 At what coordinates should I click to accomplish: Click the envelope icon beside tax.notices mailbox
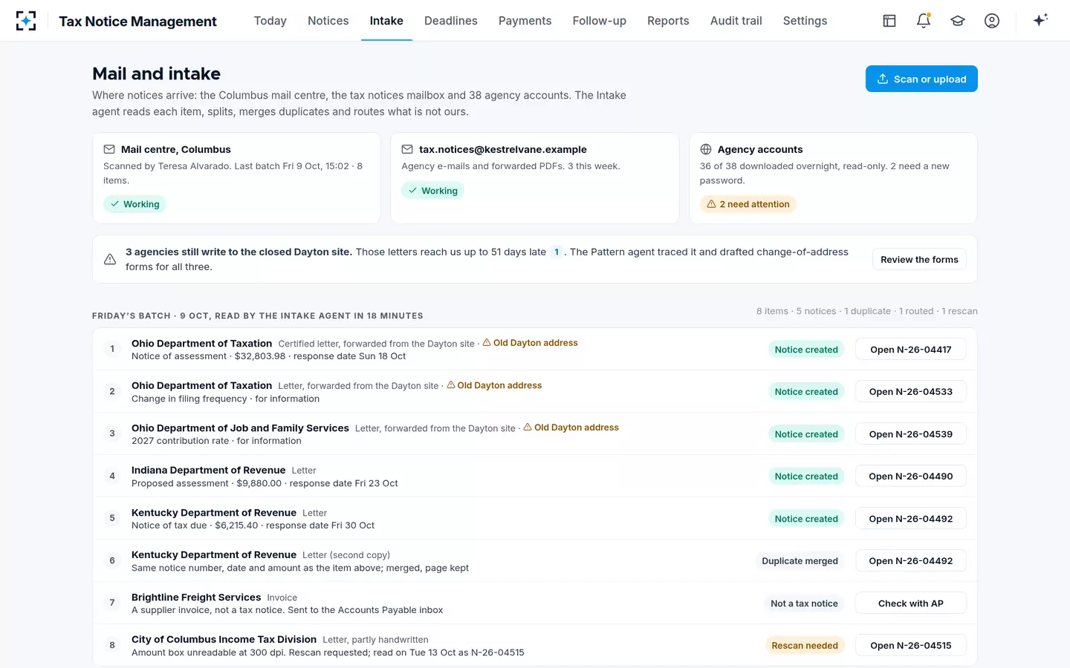coord(407,149)
